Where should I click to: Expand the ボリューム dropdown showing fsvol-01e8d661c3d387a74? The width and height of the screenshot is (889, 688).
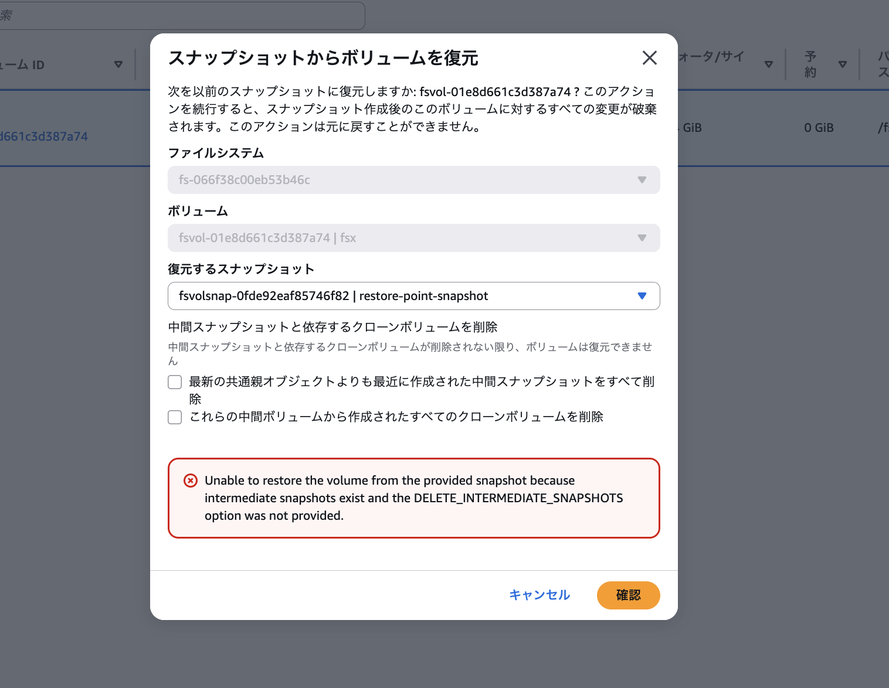tap(413, 238)
